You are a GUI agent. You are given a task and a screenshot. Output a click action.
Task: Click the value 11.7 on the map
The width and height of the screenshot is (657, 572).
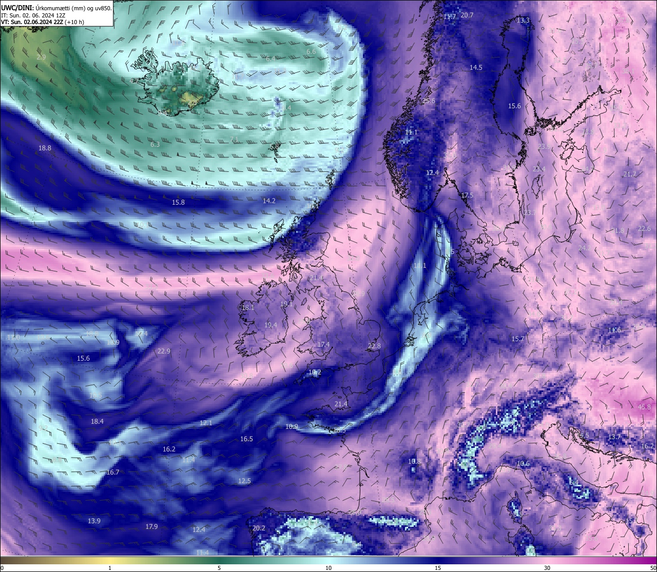point(450,17)
